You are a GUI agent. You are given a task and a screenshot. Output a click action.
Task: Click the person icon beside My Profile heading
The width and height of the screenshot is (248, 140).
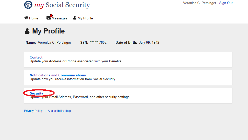point(27,31)
